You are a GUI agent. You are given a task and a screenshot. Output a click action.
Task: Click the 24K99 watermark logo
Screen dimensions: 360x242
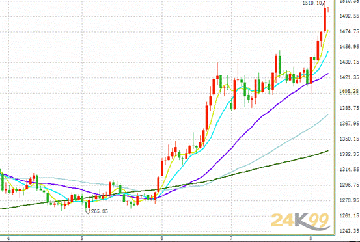tap(301, 222)
